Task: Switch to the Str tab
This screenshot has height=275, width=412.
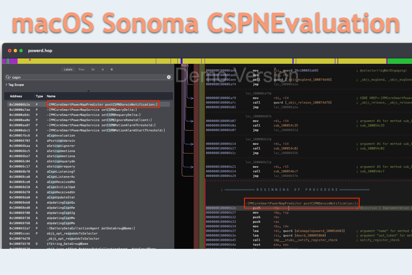Action: [x=93, y=69]
